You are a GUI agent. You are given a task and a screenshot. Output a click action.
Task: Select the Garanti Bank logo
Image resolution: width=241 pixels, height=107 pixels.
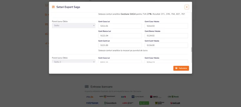pyautogui.click(x=110, y=103)
